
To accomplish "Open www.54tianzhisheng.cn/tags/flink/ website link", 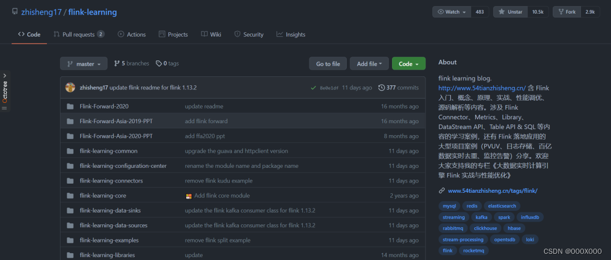I will 493,190.
